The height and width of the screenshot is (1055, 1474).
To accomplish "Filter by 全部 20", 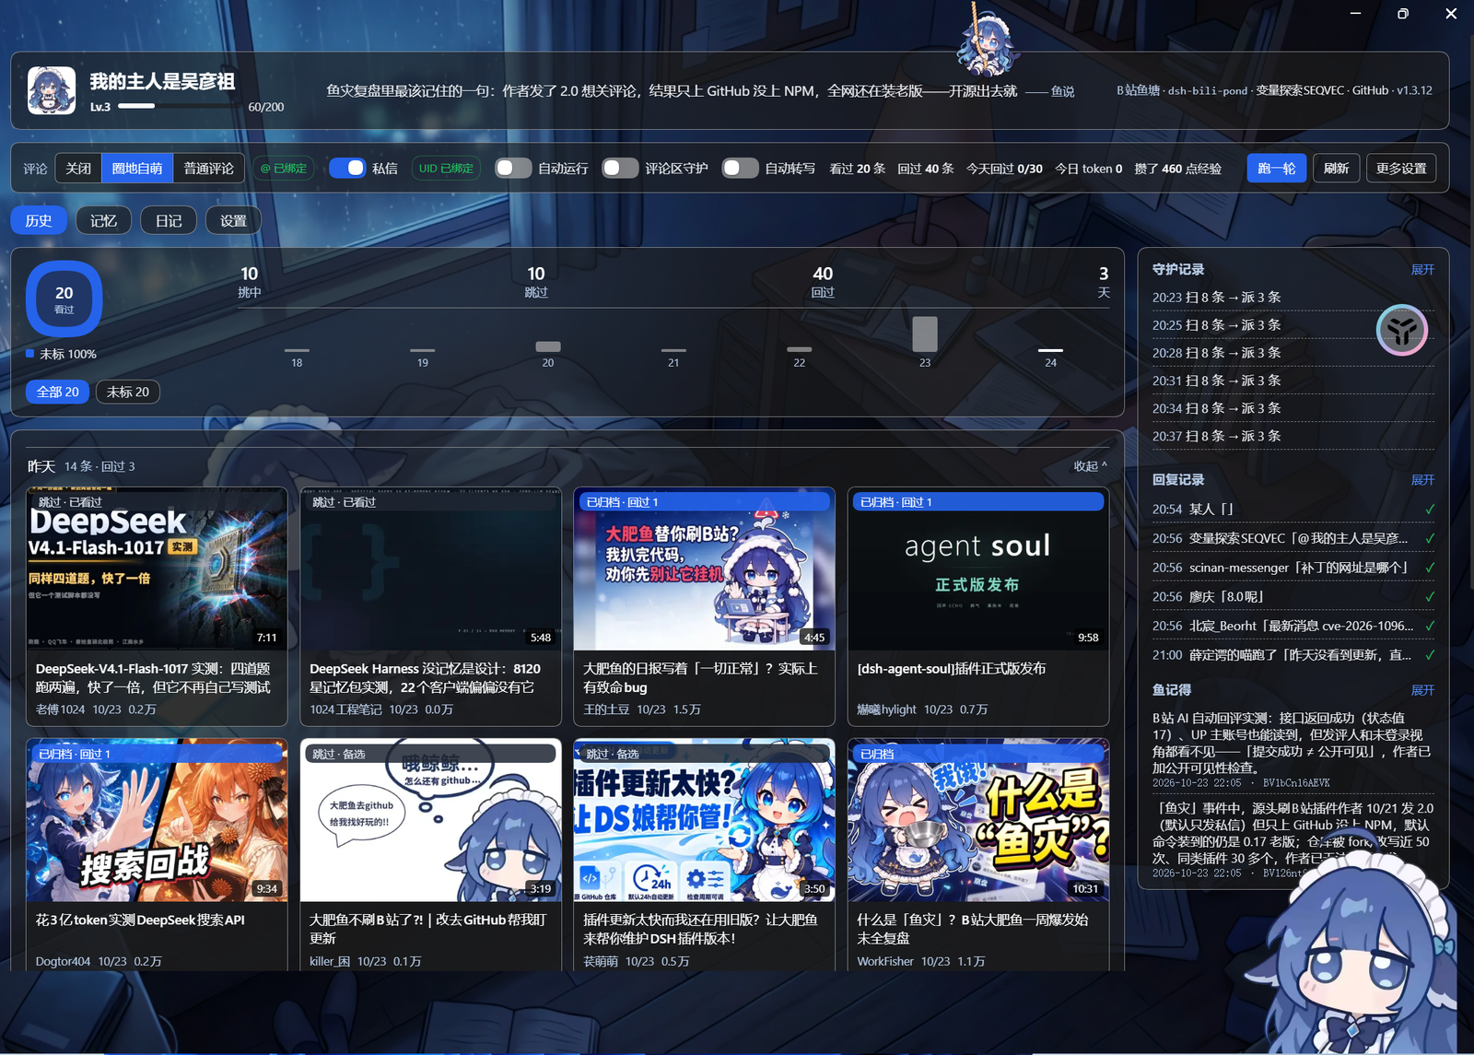I will click(x=57, y=392).
